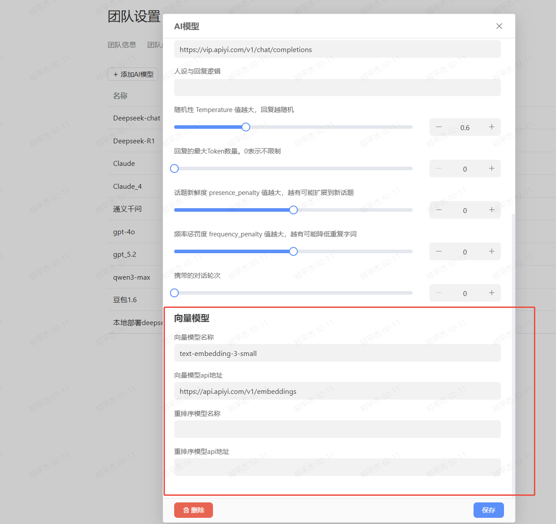Switch to the 团队信息 tab

coord(122,45)
